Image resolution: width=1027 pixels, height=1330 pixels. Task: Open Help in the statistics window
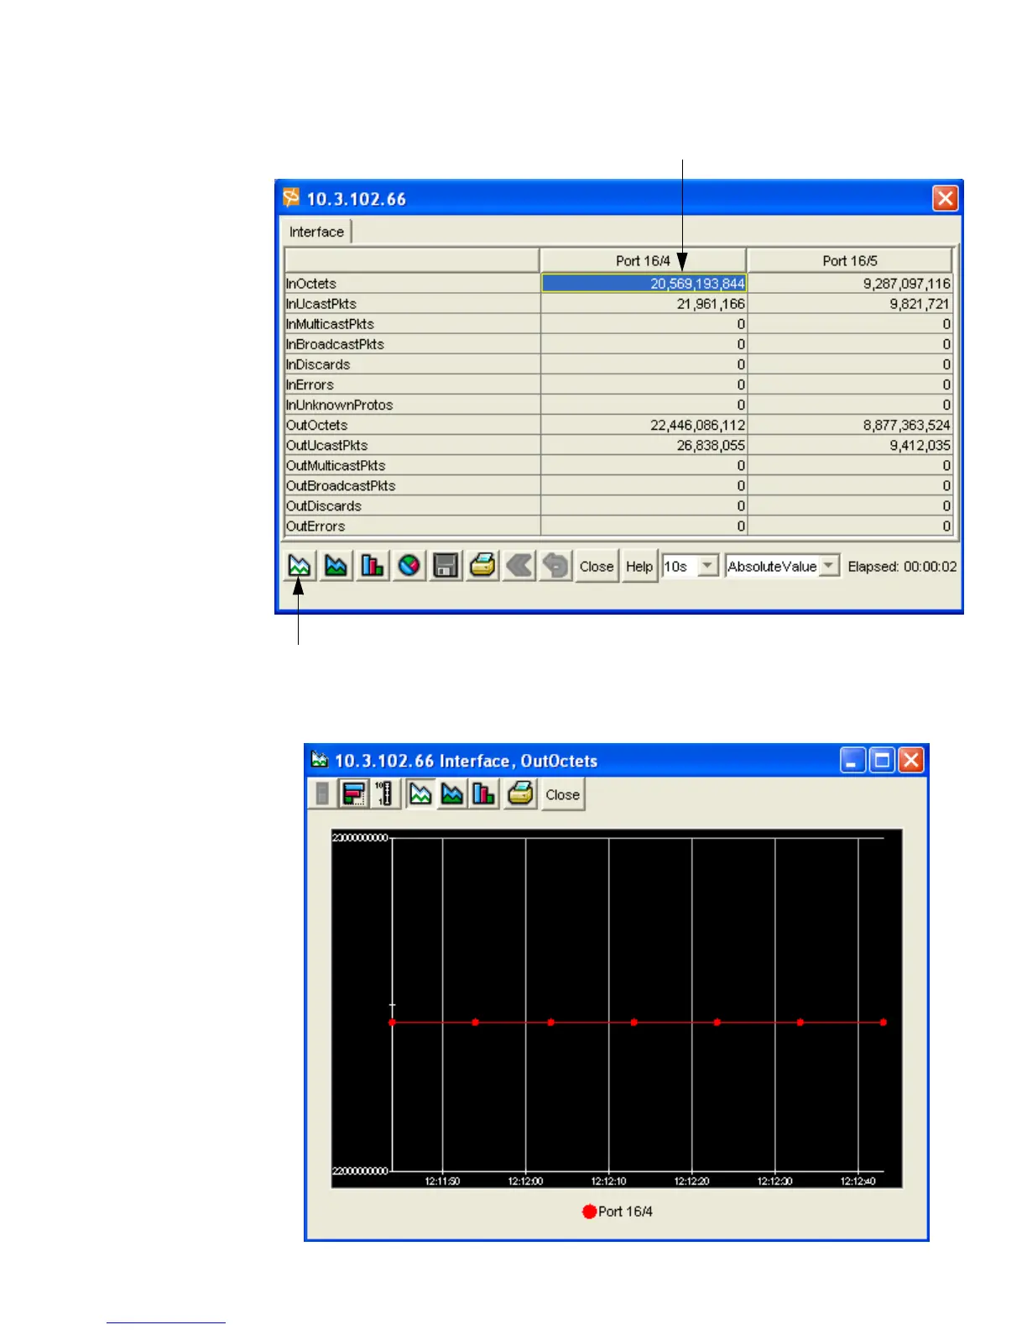[639, 566]
